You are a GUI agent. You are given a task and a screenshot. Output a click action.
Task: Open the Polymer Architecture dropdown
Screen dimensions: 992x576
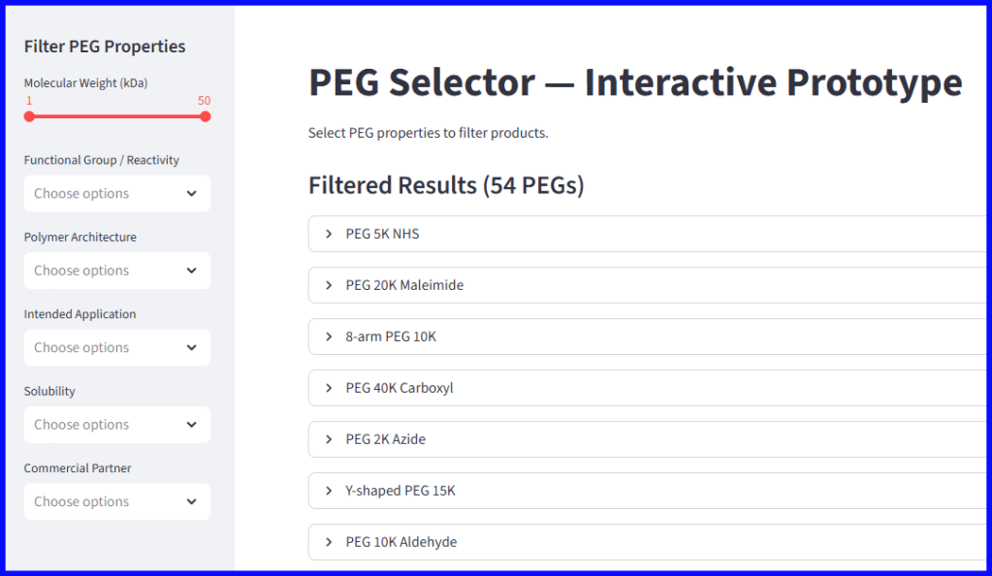click(x=116, y=270)
